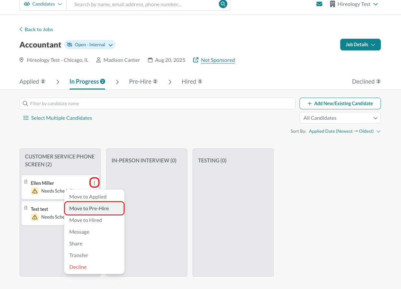Image resolution: width=401 pixels, height=289 pixels.
Task: Click the chevron between Pre-Hire and Hired
Action: coord(170,82)
